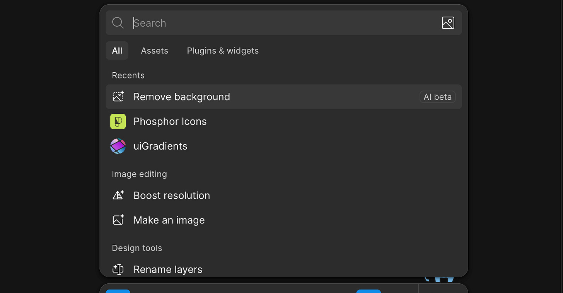Image resolution: width=563 pixels, height=293 pixels.
Task: Open the Plugins & widgets tab
Action: (x=223, y=51)
